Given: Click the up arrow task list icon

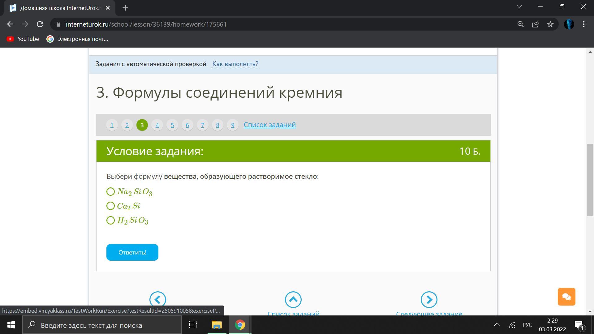Looking at the screenshot, I should [293, 299].
